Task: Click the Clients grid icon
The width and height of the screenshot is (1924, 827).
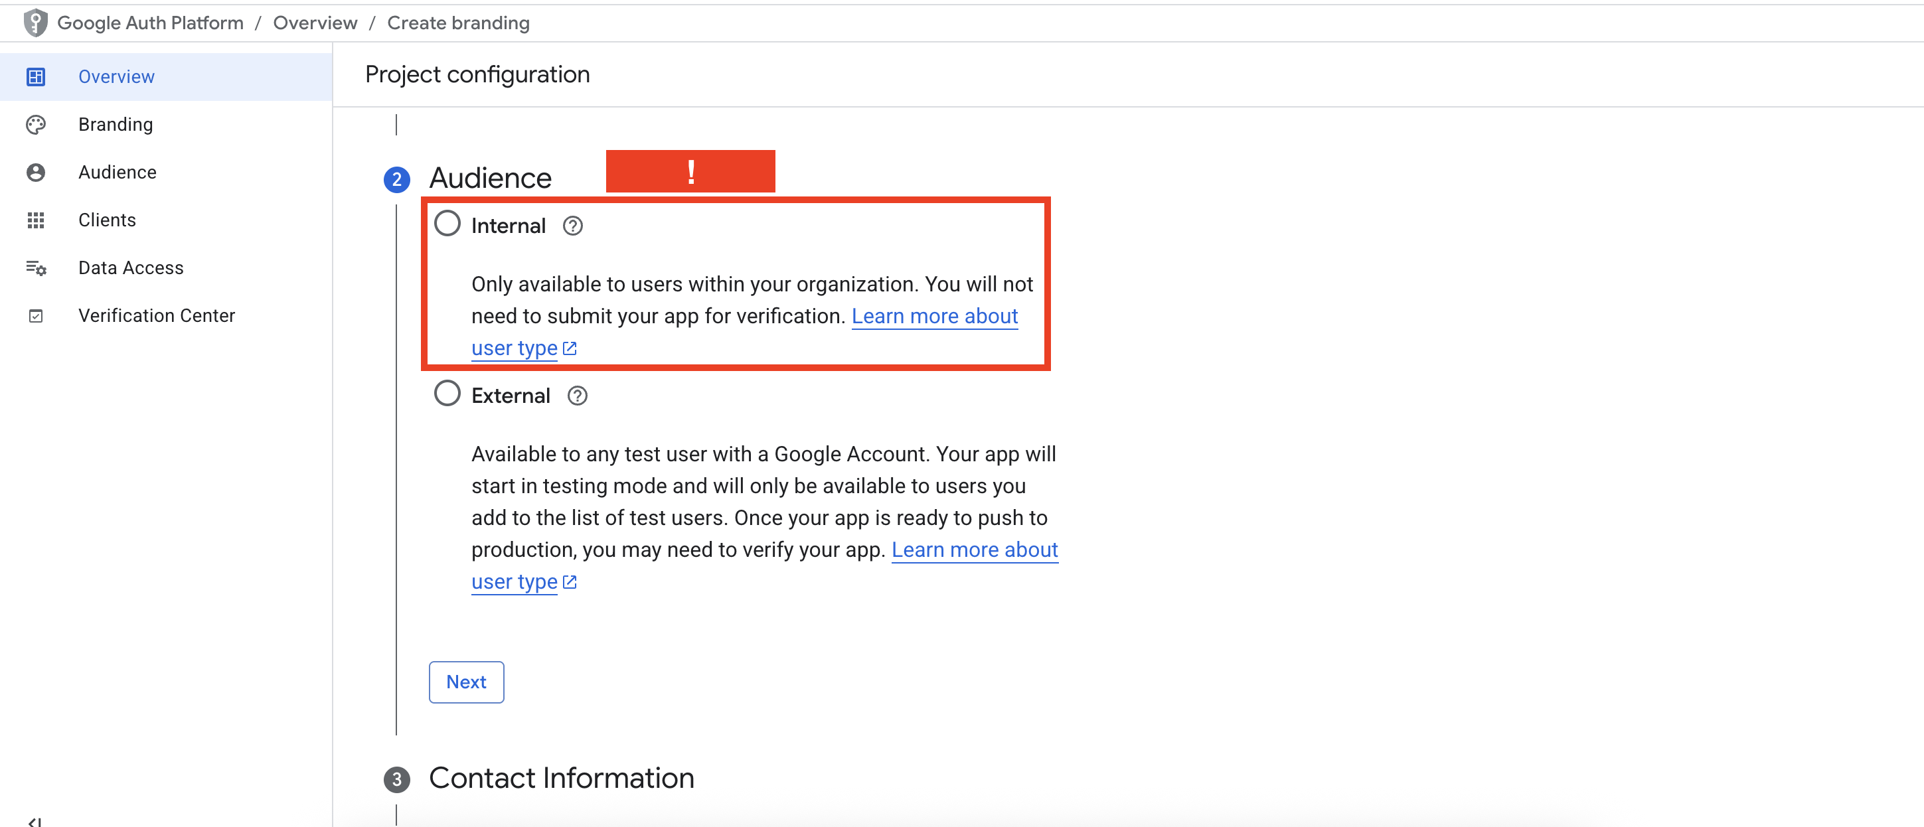Action: (35, 220)
